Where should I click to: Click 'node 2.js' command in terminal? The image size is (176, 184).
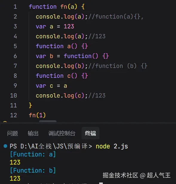(112, 146)
